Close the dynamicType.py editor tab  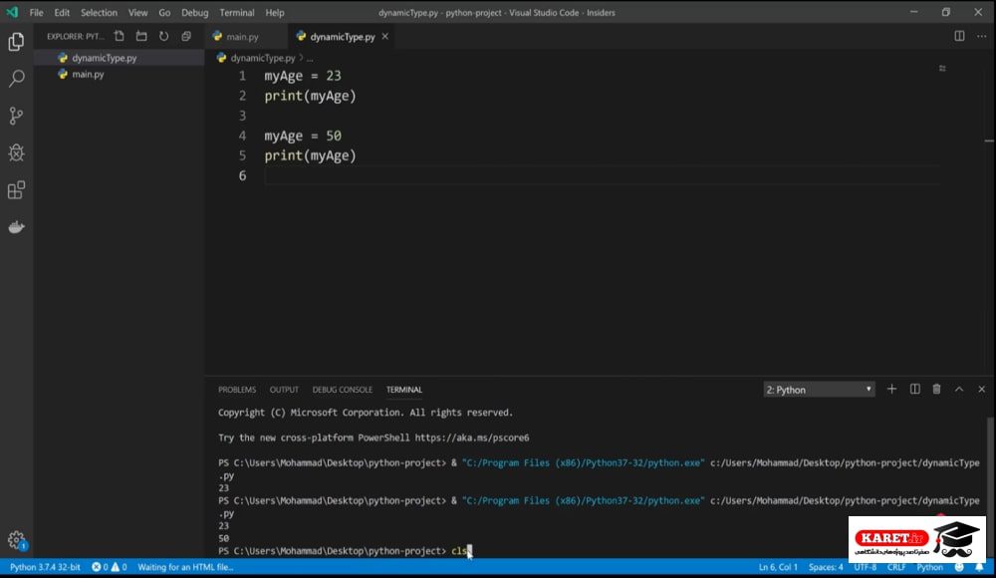pyautogui.click(x=384, y=36)
